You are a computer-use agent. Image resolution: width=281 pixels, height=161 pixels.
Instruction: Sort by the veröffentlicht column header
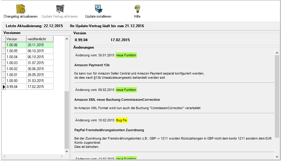coord(40,39)
